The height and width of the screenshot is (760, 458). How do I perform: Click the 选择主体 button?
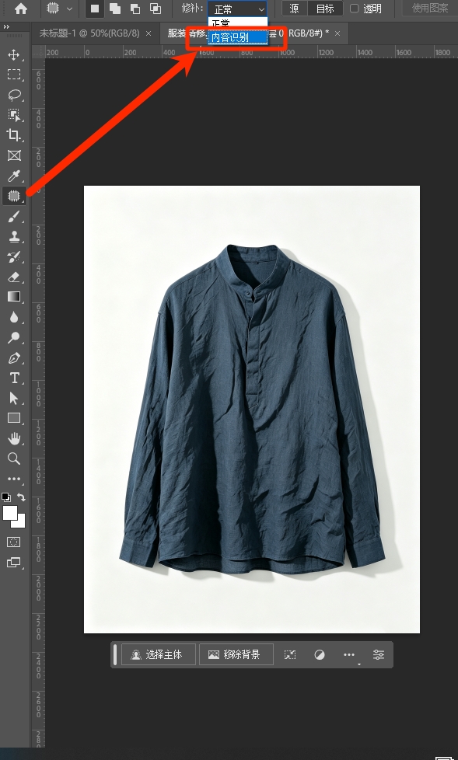158,654
